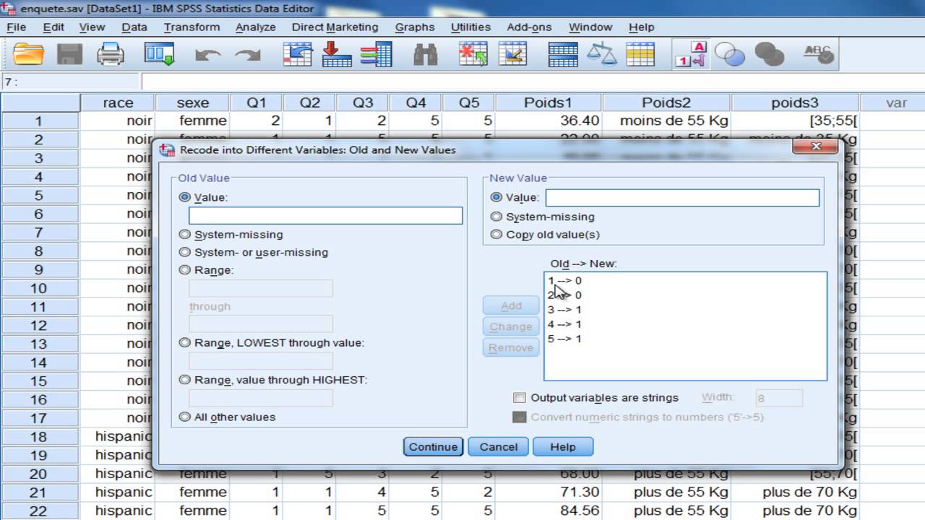
Task: Open the View menu
Action: [x=92, y=27]
